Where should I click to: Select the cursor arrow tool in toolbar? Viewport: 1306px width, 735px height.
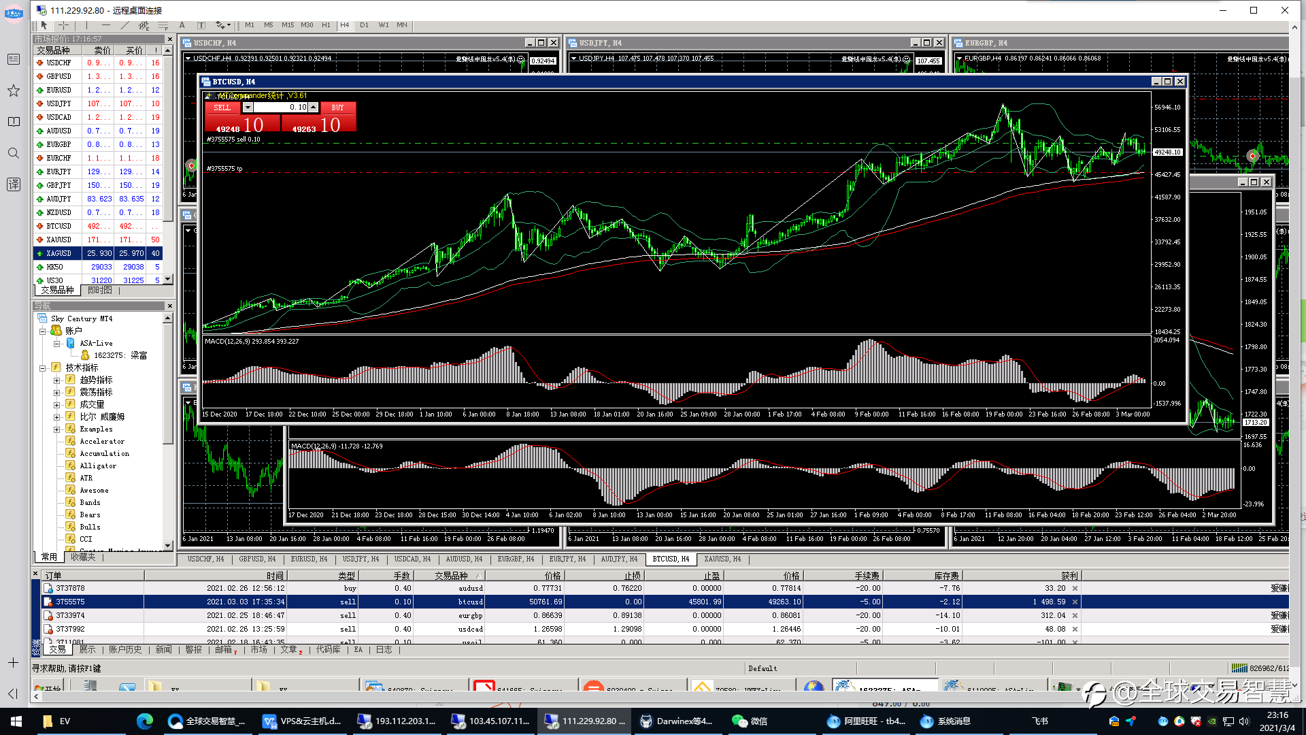tap(44, 25)
